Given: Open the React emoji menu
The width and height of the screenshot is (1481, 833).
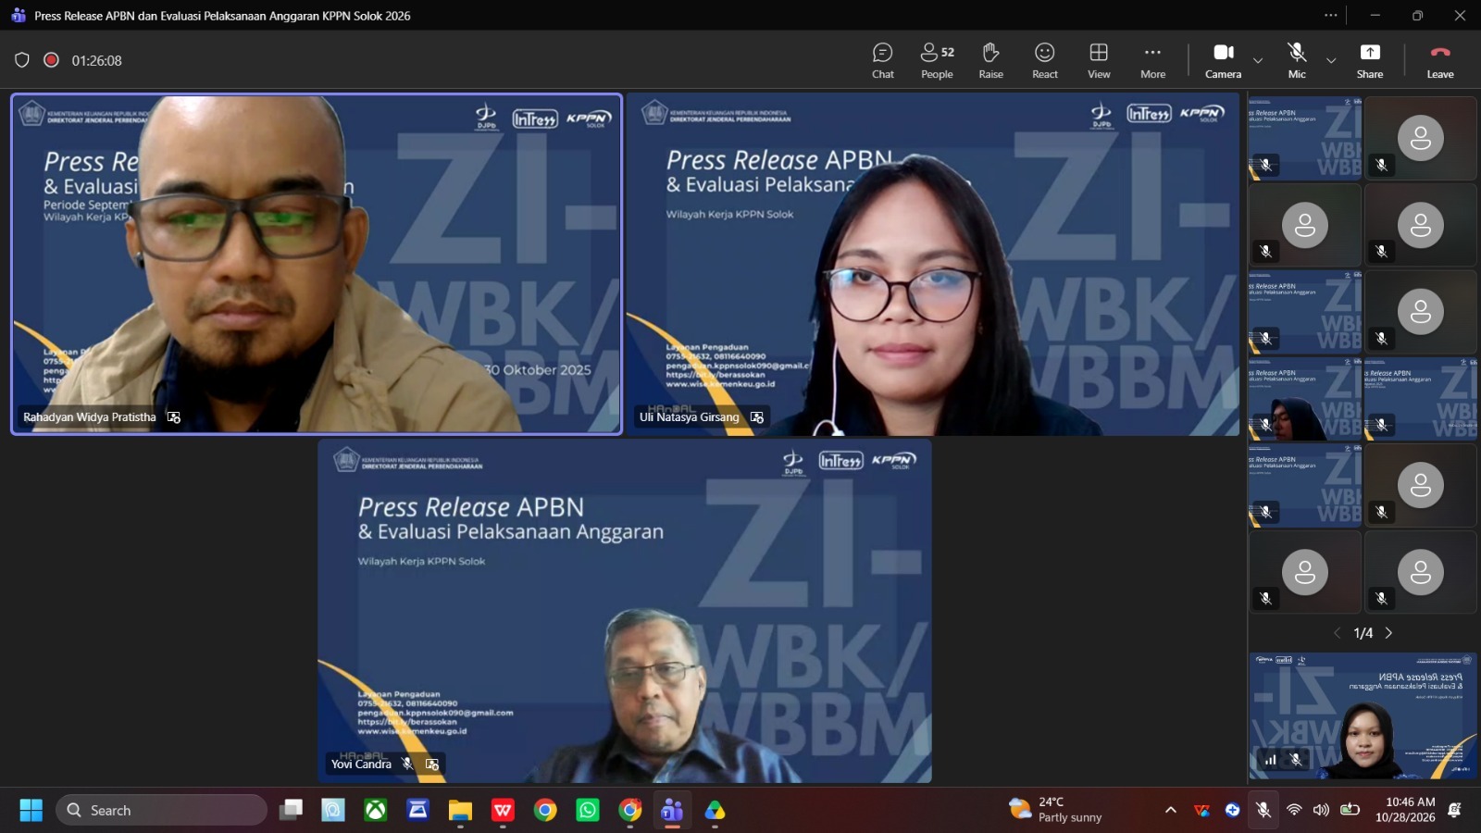Looking at the screenshot, I should click(x=1045, y=60).
